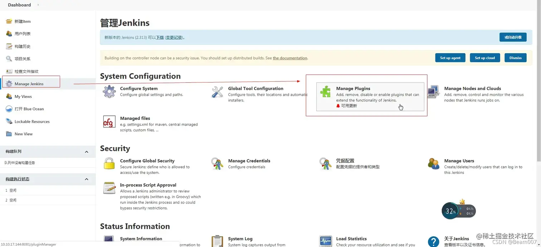Click the Load Statistics monitor icon
This screenshot has height=247, width=541.
click(x=325, y=241)
